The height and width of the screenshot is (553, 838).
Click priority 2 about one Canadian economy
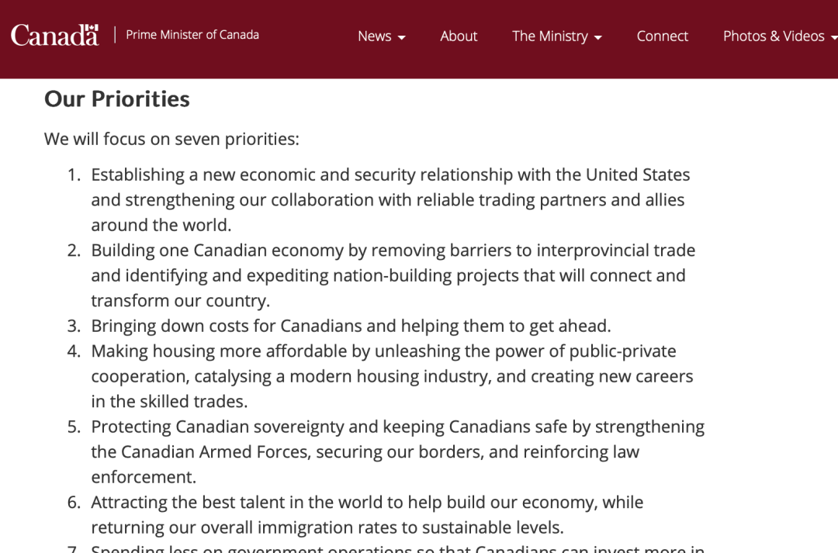[x=393, y=275]
